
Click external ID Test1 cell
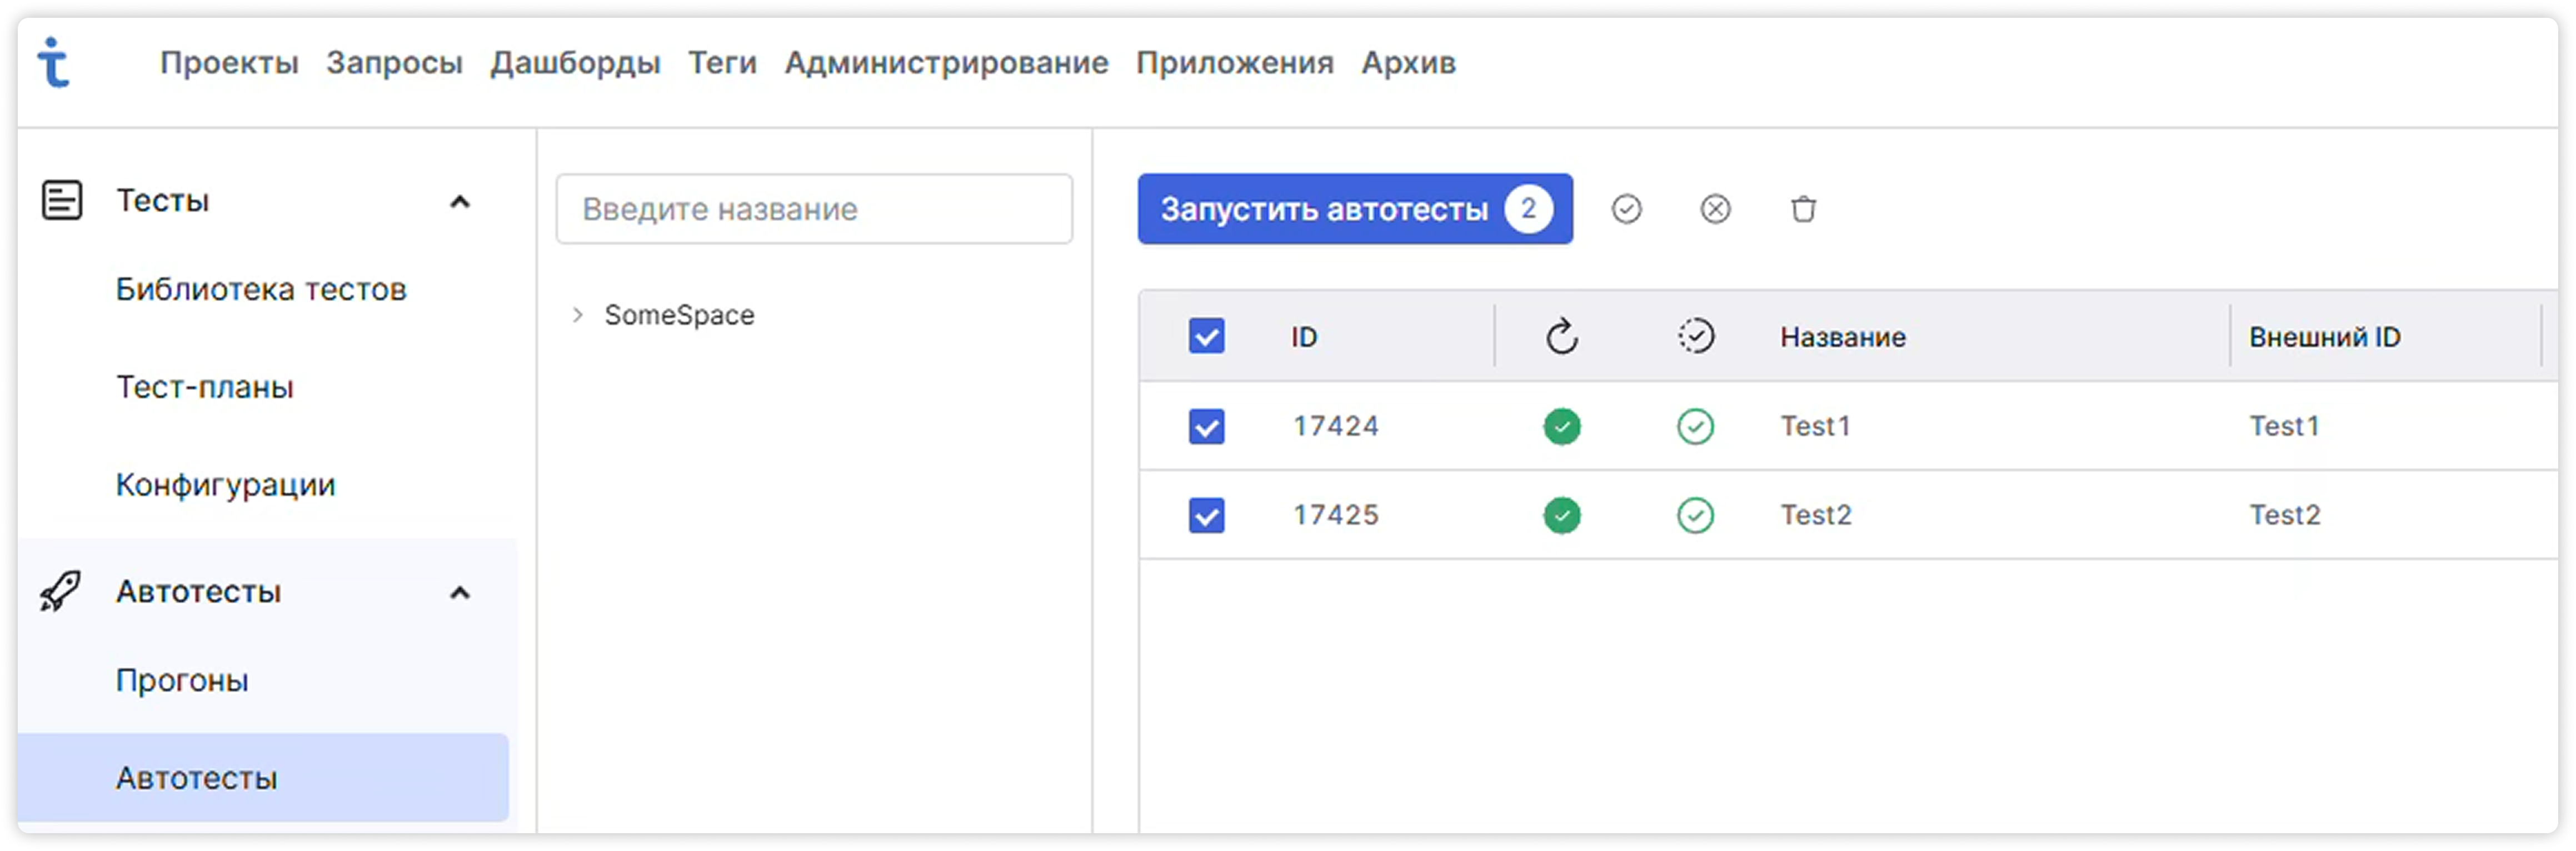[x=2284, y=426]
